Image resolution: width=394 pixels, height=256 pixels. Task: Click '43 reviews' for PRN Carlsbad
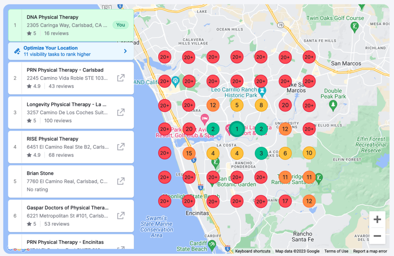click(x=61, y=86)
